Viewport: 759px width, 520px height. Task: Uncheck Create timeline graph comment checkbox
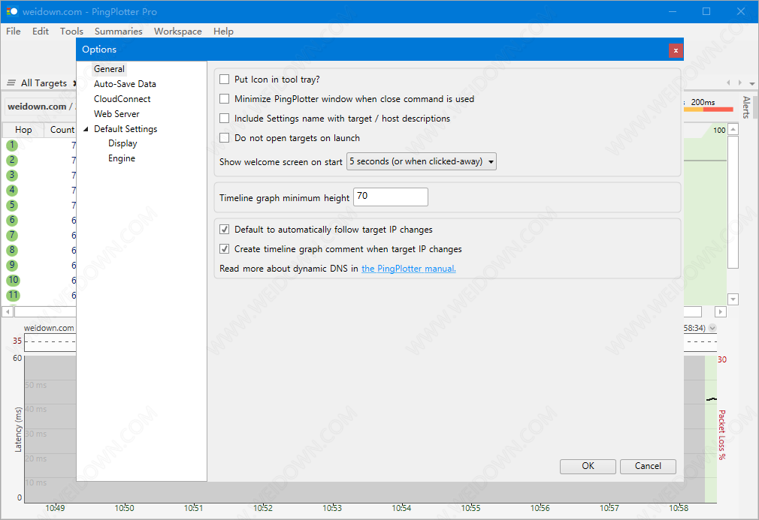(224, 249)
